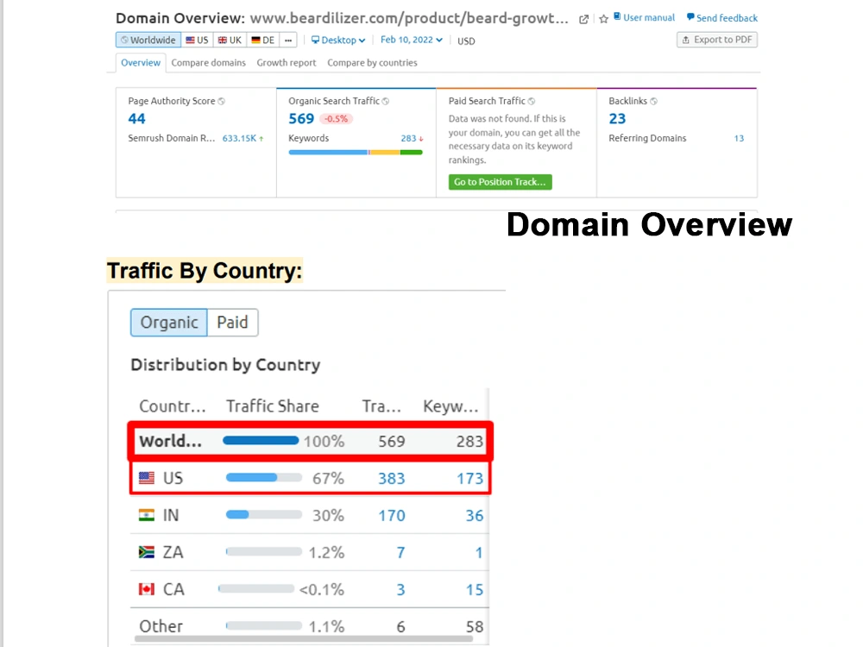Switch database to US
Image resolution: width=863 pixels, height=647 pixels.
click(x=197, y=40)
